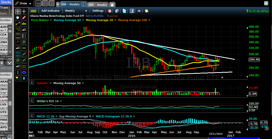Open MACD 12 26 dropdown
The height and width of the screenshot is (139, 272).
[x=56, y=117]
